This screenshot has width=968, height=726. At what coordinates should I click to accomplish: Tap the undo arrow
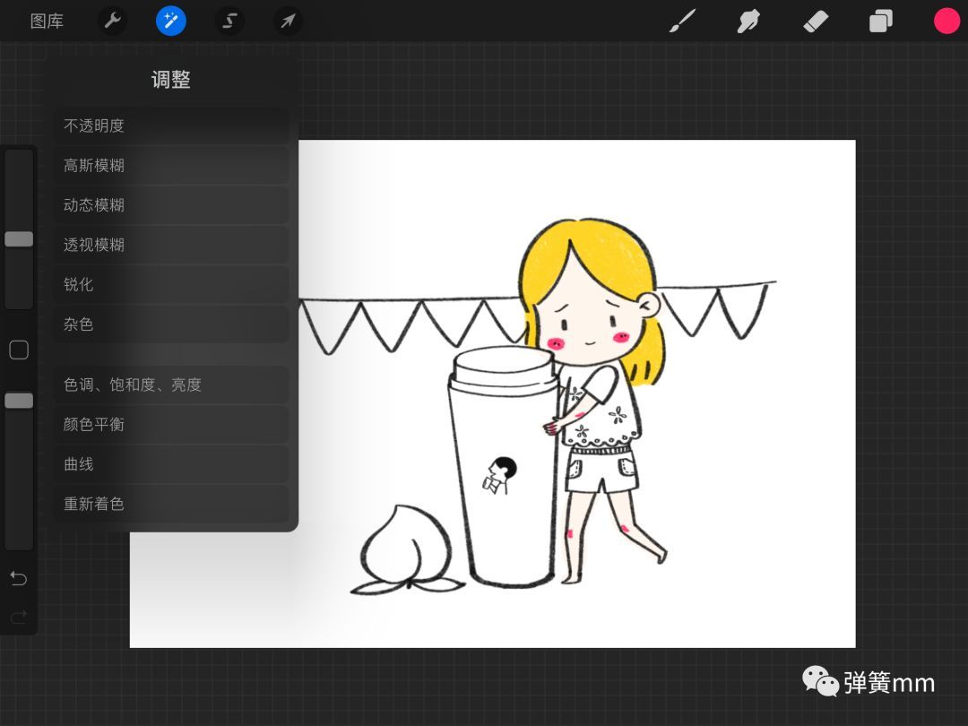(x=19, y=578)
